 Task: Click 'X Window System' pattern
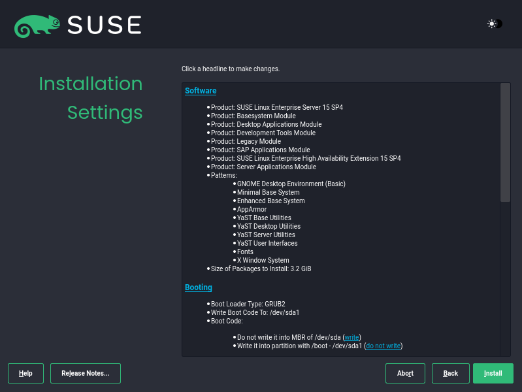click(263, 260)
